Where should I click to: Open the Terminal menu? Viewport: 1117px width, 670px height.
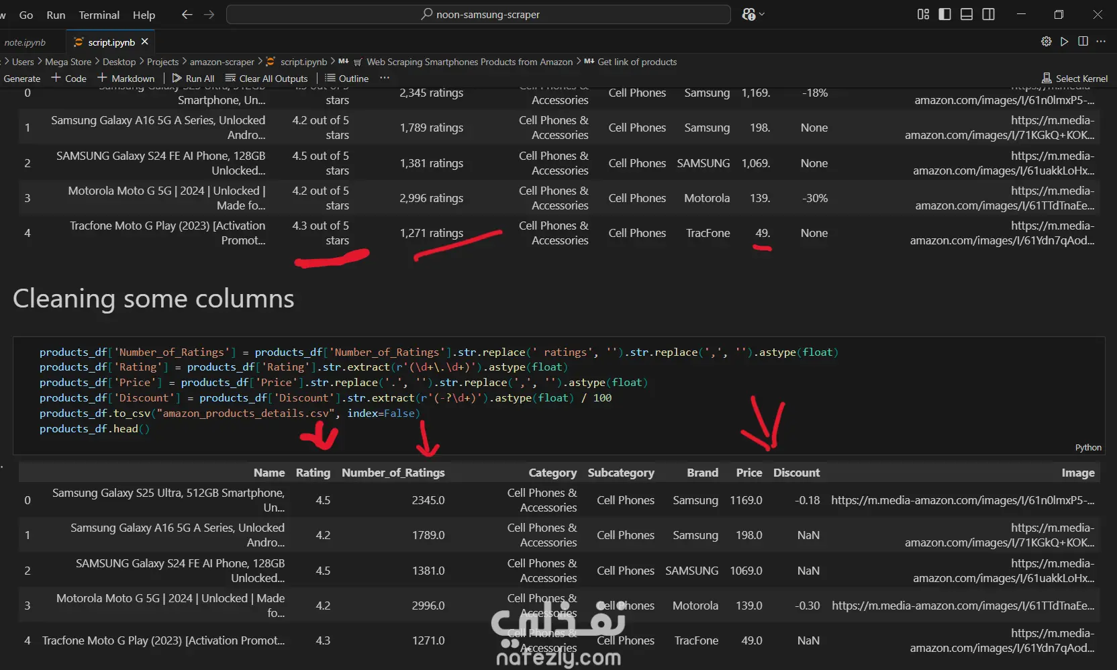coord(99,15)
